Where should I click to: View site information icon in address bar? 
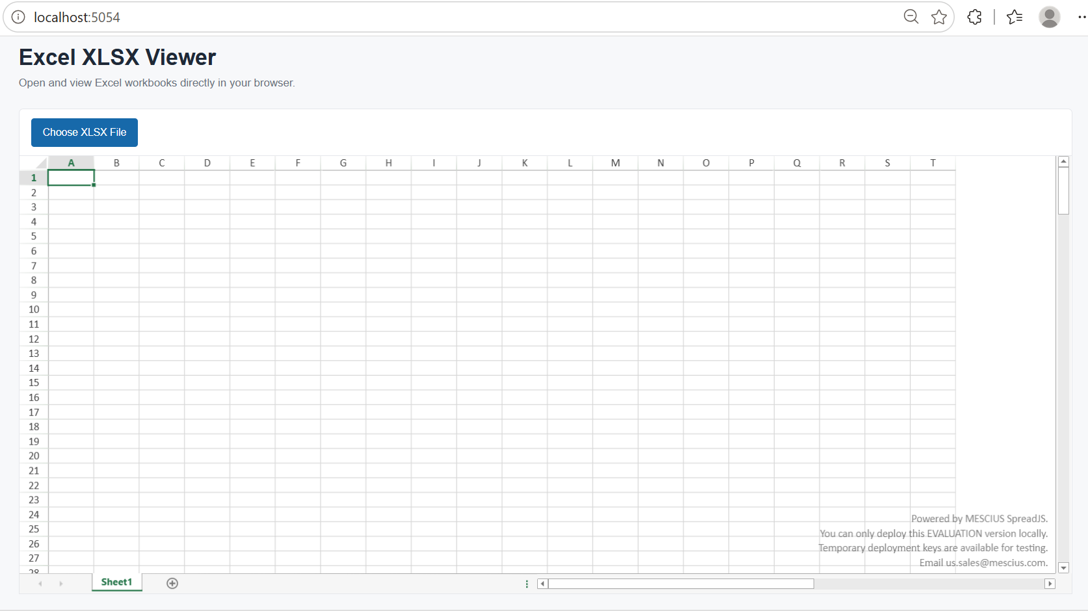[x=18, y=17]
